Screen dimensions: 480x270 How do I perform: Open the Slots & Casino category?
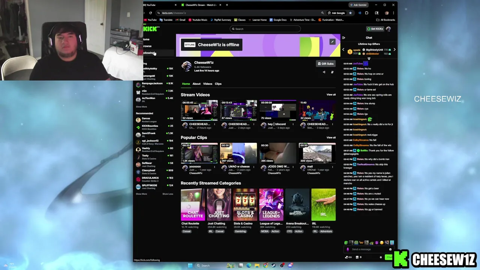pos(245,205)
